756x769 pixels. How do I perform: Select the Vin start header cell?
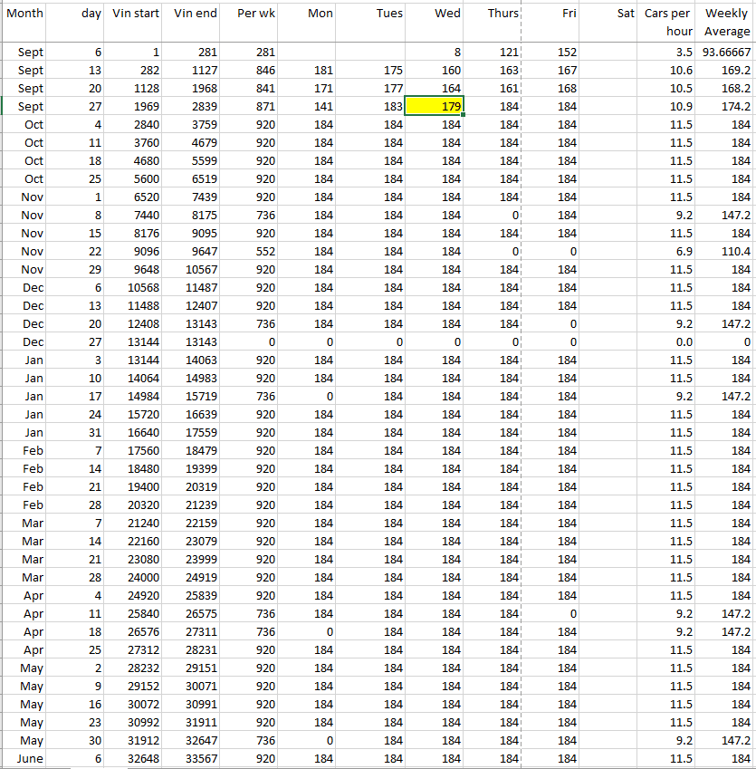pos(135,22)
